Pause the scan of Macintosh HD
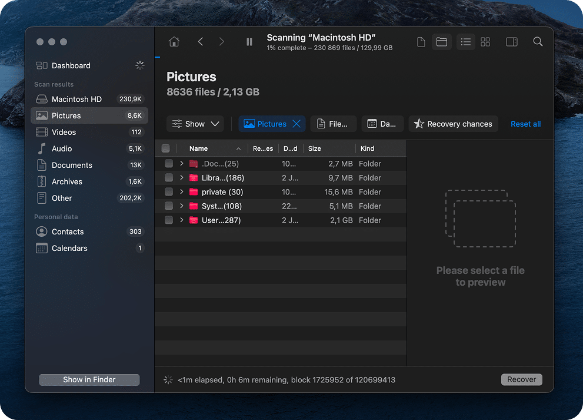The height and width of the screenshot is (420, 583). (249, 42)
